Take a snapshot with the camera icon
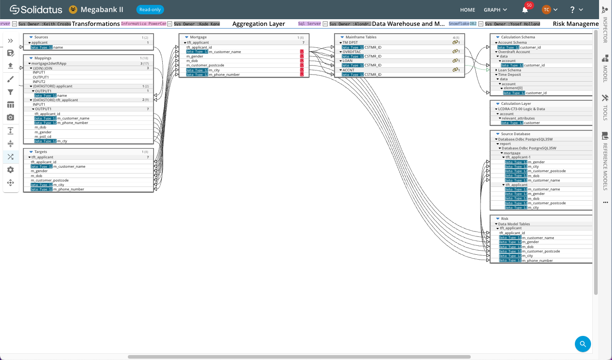Screen dimensions: 612x360 click(x=11, y=117)
